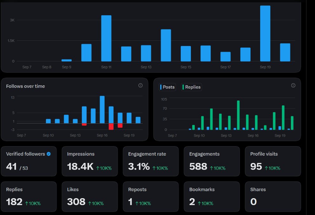
Task: Open info icon in Posts and Replies card
Action: (293, 86)
